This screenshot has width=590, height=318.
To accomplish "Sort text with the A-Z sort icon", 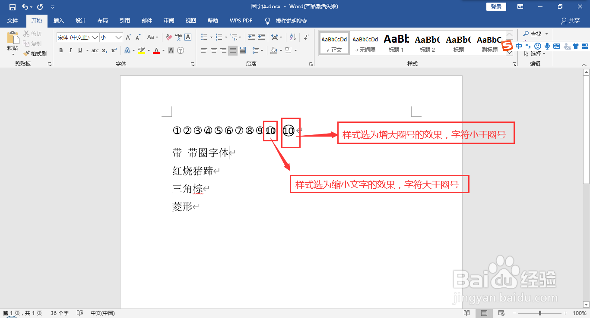I will (293, 37).
